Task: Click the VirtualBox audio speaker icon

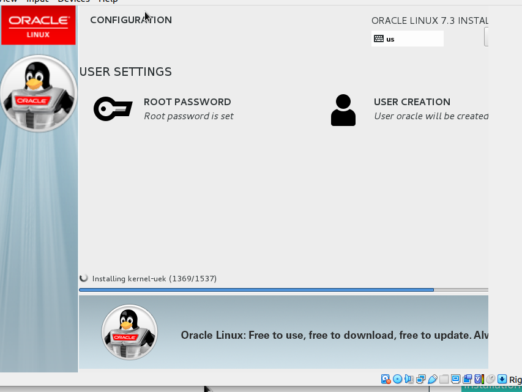Action: tap(409, 379)
